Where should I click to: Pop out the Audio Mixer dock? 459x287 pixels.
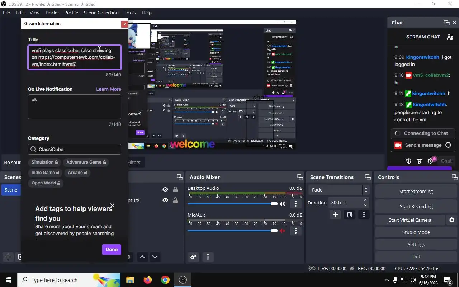click(x=300, y=177)
